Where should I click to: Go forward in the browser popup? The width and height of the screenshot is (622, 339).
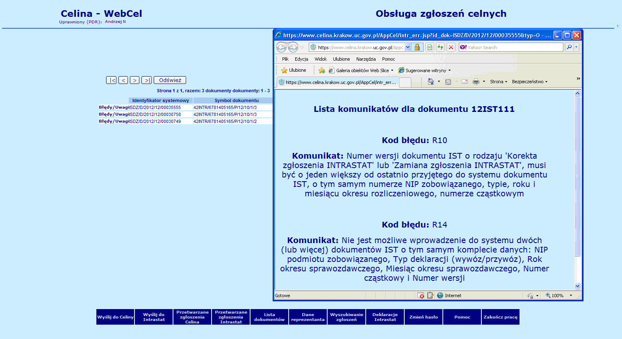[293, 47]
